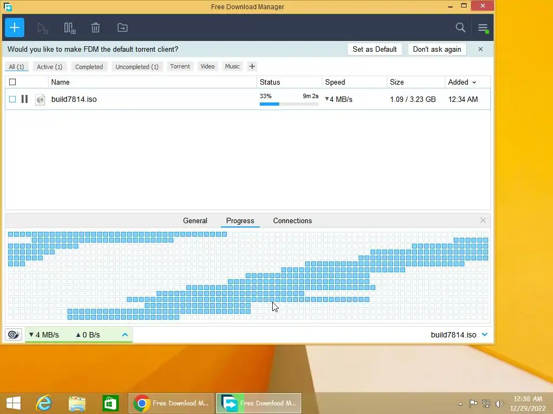This screenshot has height=414, width=553.
Task: Open the Progress details tab
Action: click(x=240, y=220)
